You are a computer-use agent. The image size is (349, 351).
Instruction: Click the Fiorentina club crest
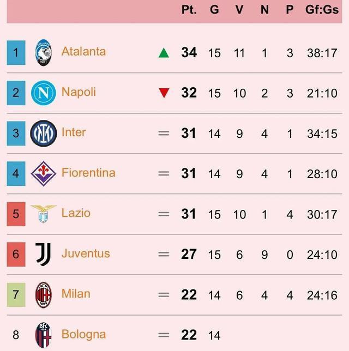(x=44, y=174)
